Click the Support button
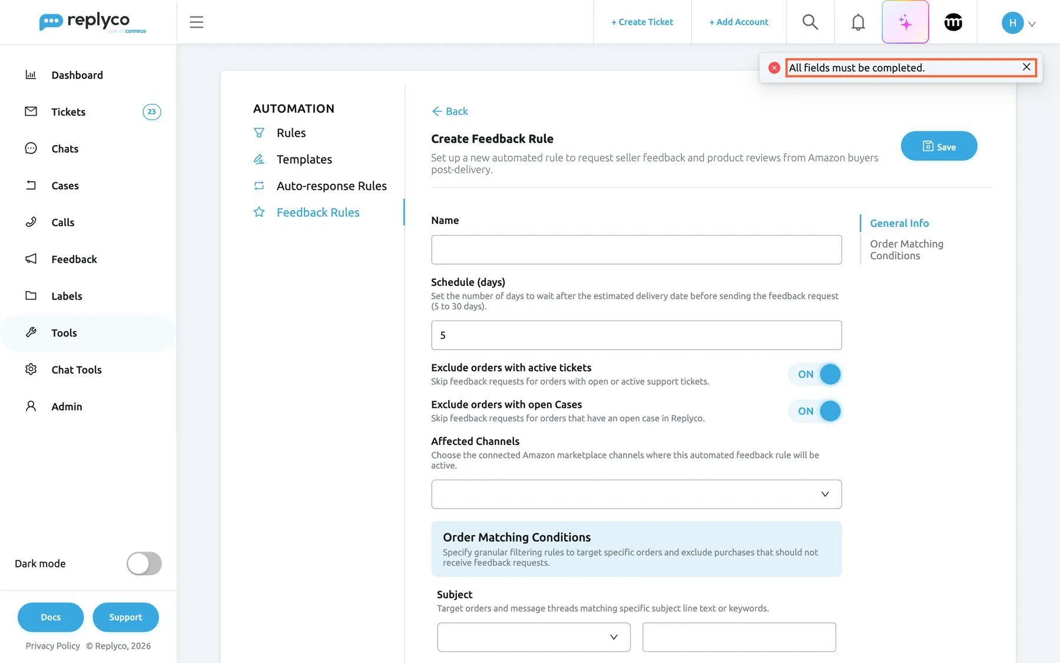This screenshot has height=663, width=1060. 125,617
